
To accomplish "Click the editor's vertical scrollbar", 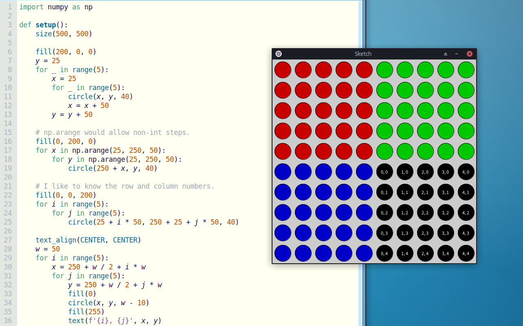I will point(360,163).
